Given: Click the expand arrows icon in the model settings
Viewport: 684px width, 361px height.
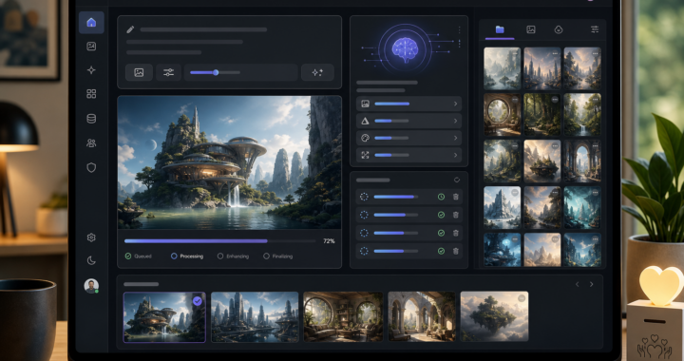Looking at the screenshot, I should click(365, 155).
